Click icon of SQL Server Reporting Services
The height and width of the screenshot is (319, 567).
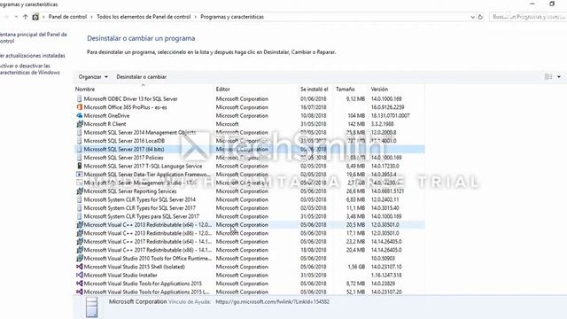tap(79, 191)
